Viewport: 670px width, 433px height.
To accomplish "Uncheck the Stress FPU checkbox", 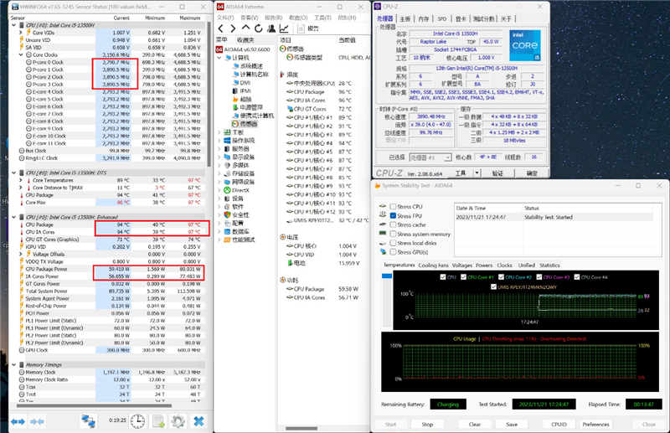I will click(393, 216).
